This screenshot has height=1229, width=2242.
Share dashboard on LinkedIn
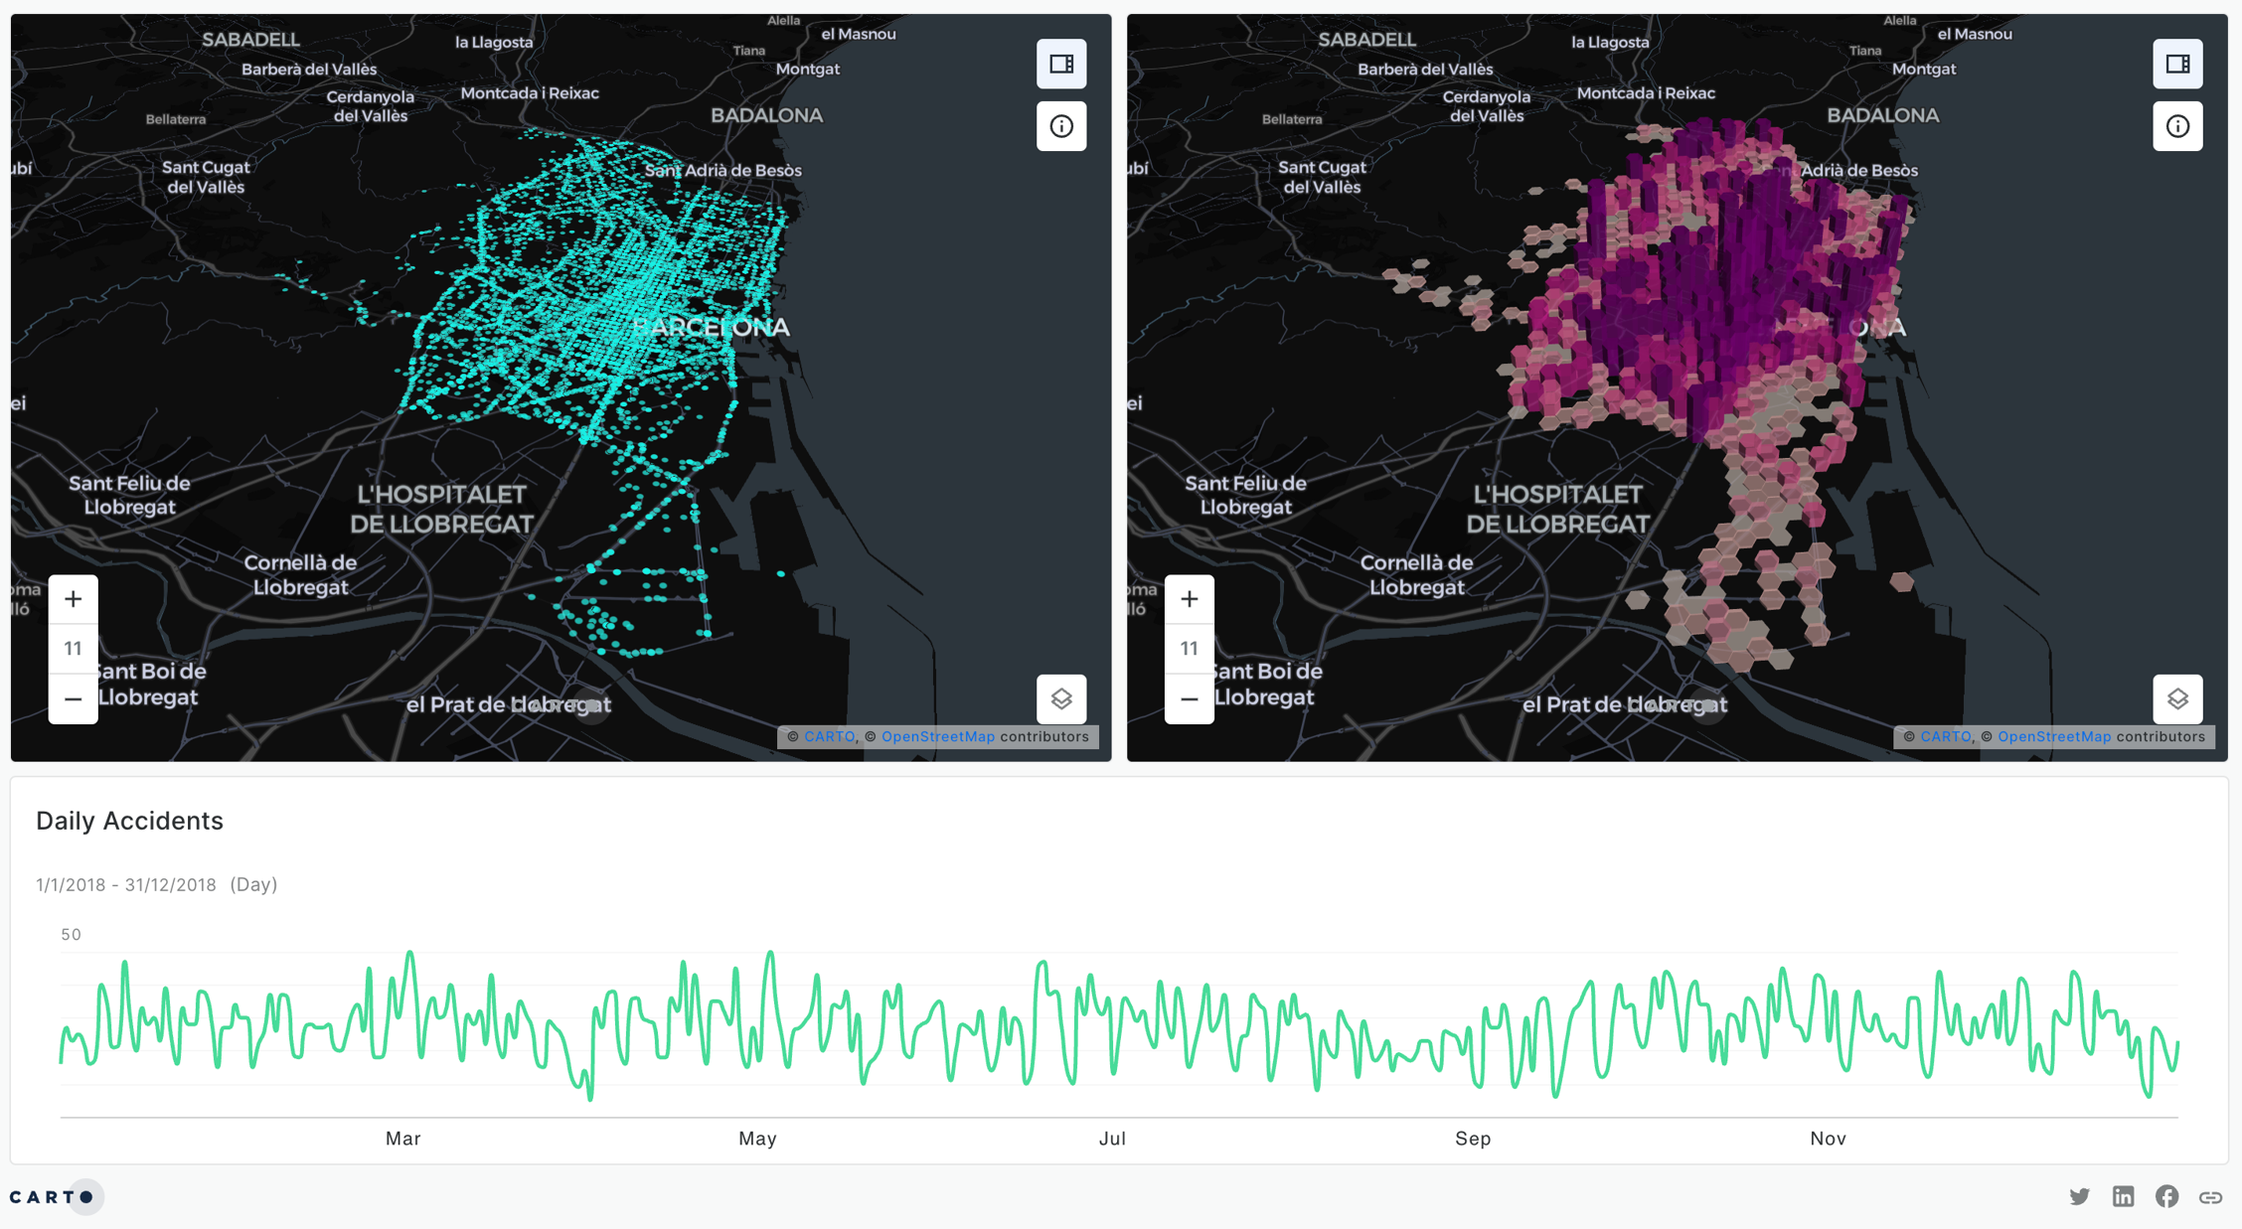tap(2123, 1196)
